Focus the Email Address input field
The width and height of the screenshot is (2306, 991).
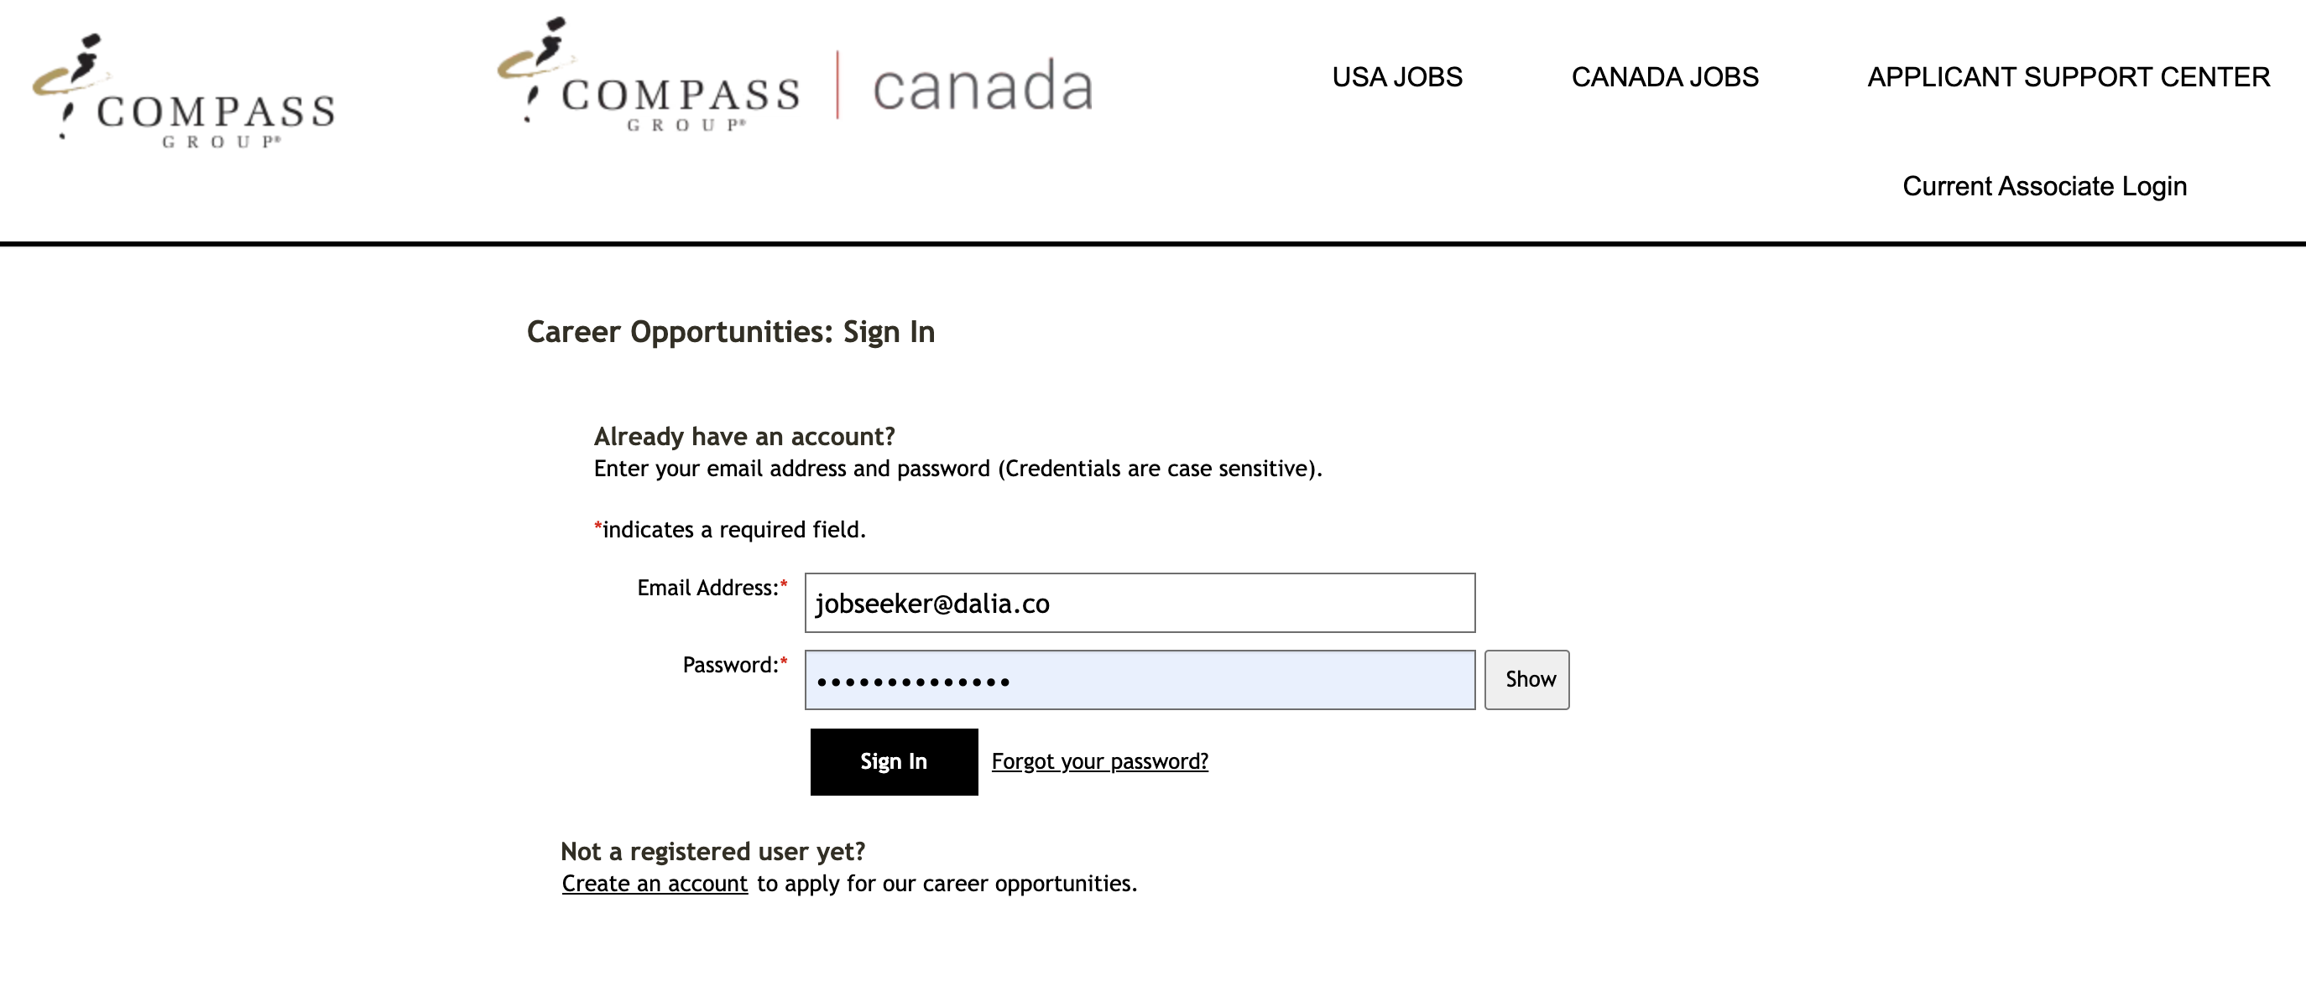pyautogui.click(x=1139, y=603)
